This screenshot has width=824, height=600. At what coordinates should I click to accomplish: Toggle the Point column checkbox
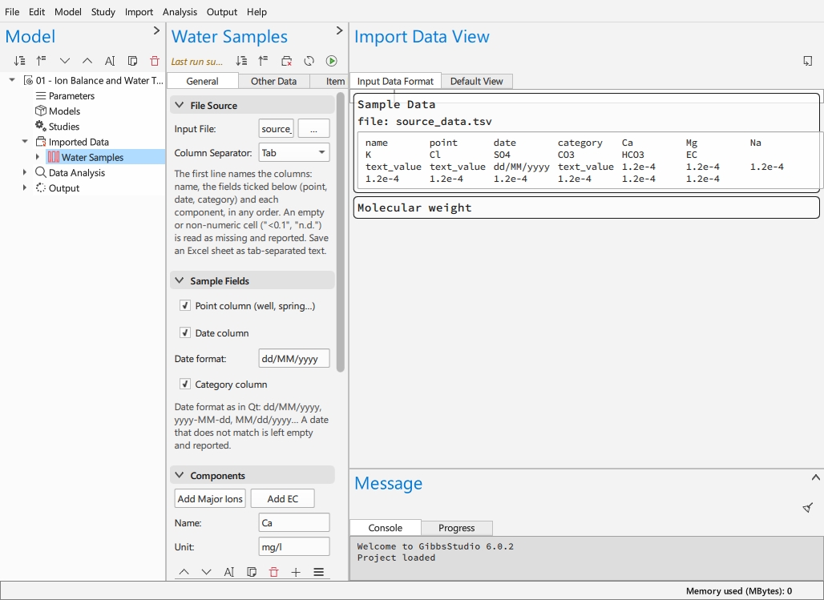(185, 305)
